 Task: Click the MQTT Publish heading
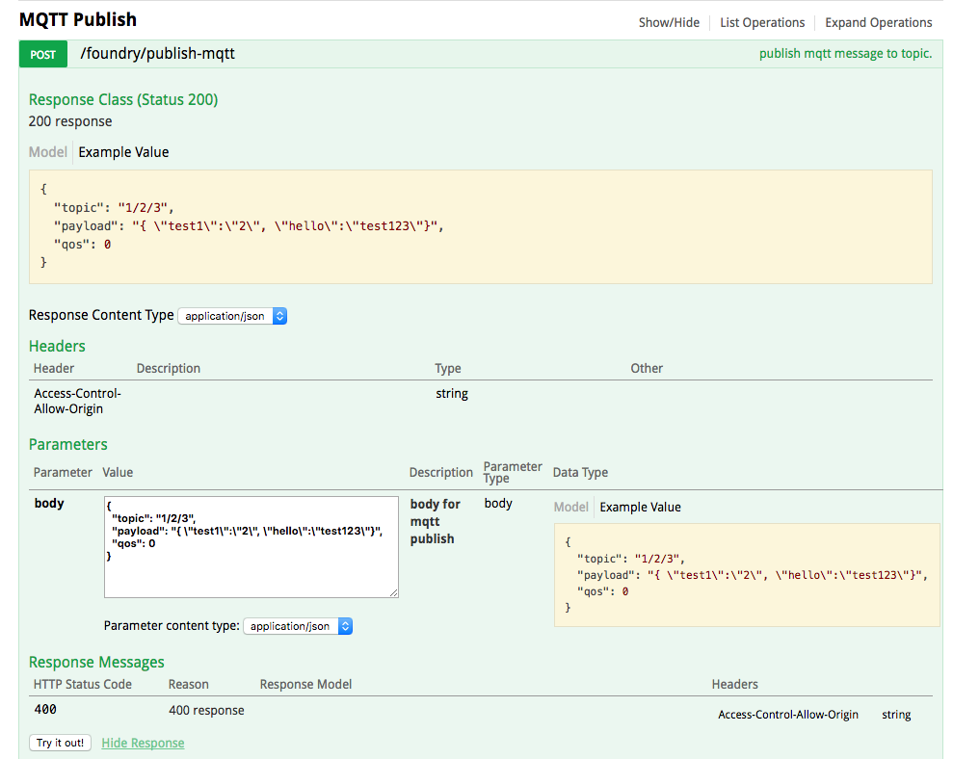point(78,19)
